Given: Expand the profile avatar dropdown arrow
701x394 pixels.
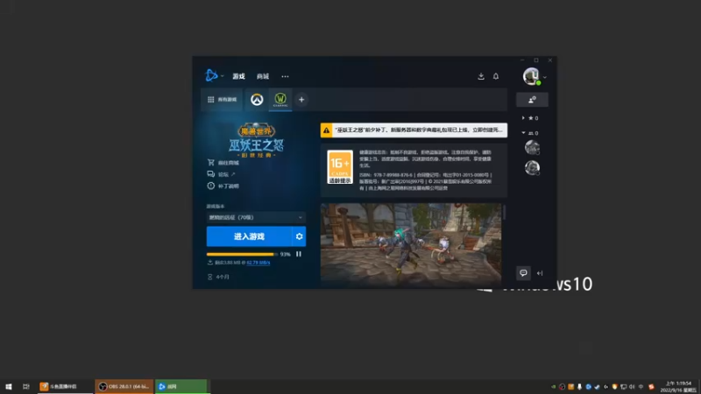Looking at the screenshot, I should 544,77.
